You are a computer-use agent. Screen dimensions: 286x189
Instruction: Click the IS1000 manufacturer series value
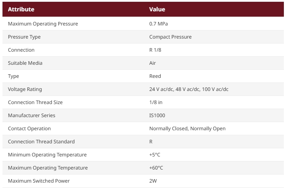pyautogui.click(x=157, y=115)
